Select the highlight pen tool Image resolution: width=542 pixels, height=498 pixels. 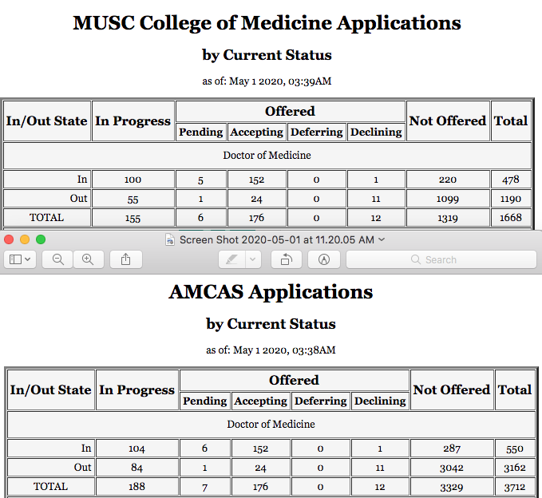[x=232, y=259]
